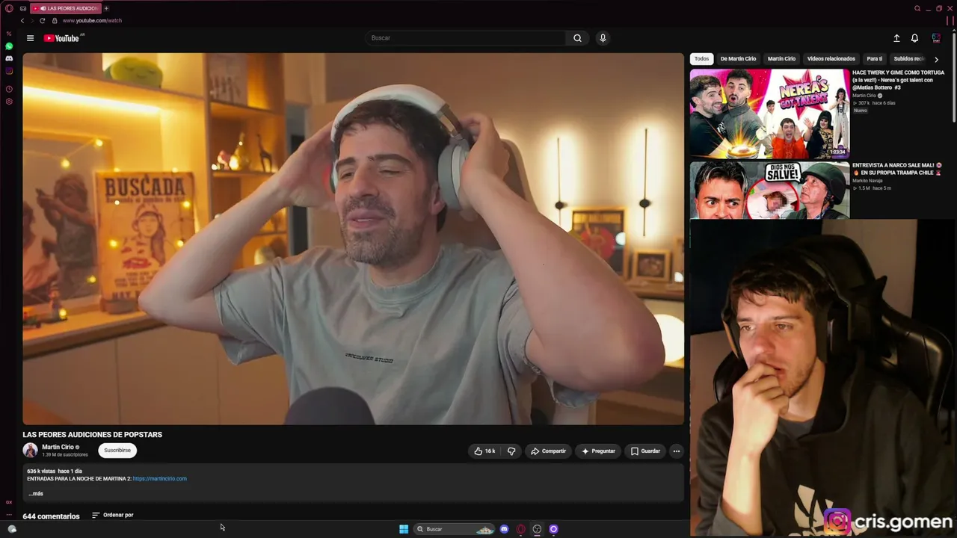Open the martincirio.com link in description
This screenshot has height=538, width=957.
tap(160, 479)
